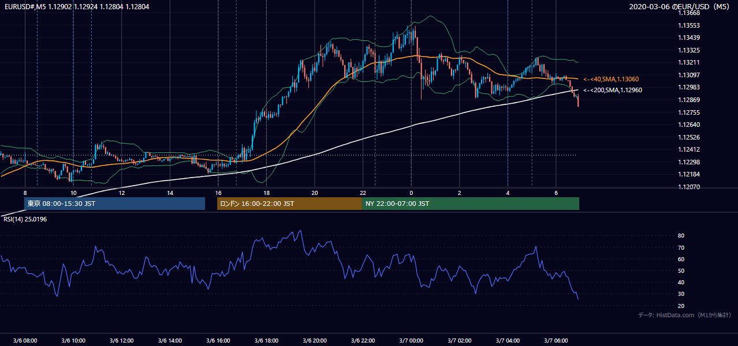Image resolution: width=738 pixels, height=346 pixels.
Task: Click the bottom time label 3/7 06:00
Action: tap(556, 341)
